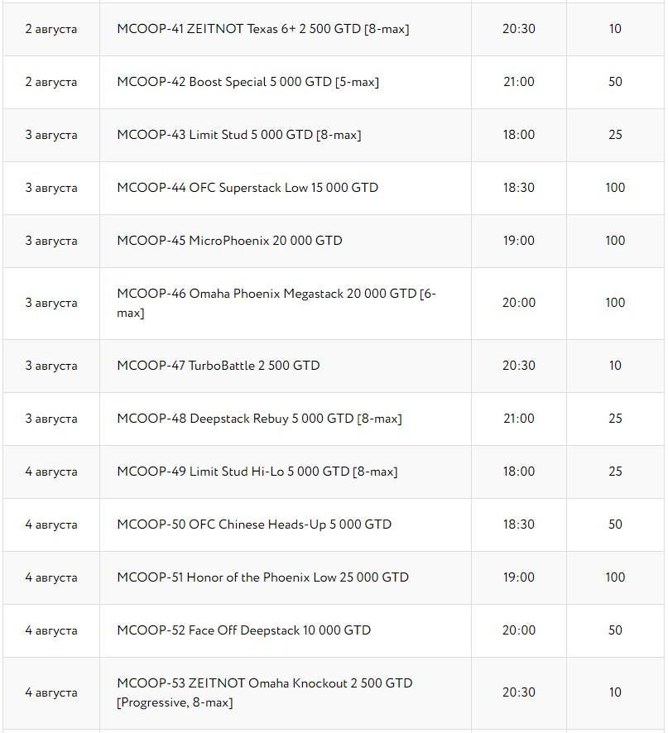Select MCOOP-48 Deepstack Rebuy tournament title

pyautogui.click(x=259, y=419)
